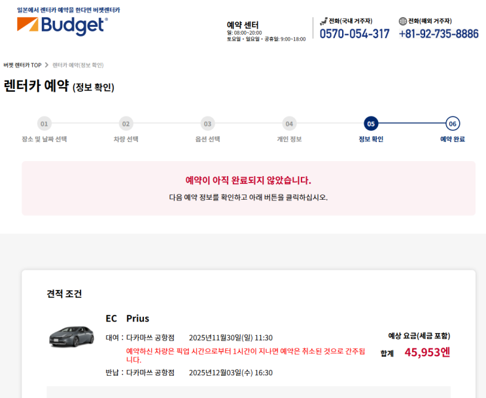Click step label 개인 정보
486x398 pixels.
point(289,139)
